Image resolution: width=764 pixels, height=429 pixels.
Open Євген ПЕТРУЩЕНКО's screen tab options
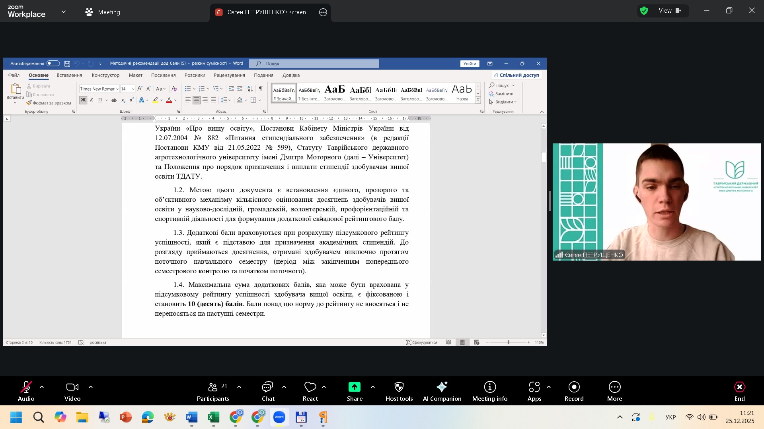coord(323,12)
